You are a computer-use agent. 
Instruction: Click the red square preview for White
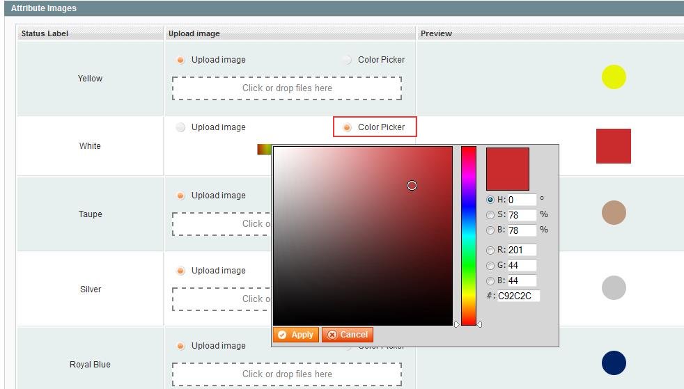click(613, 146)
